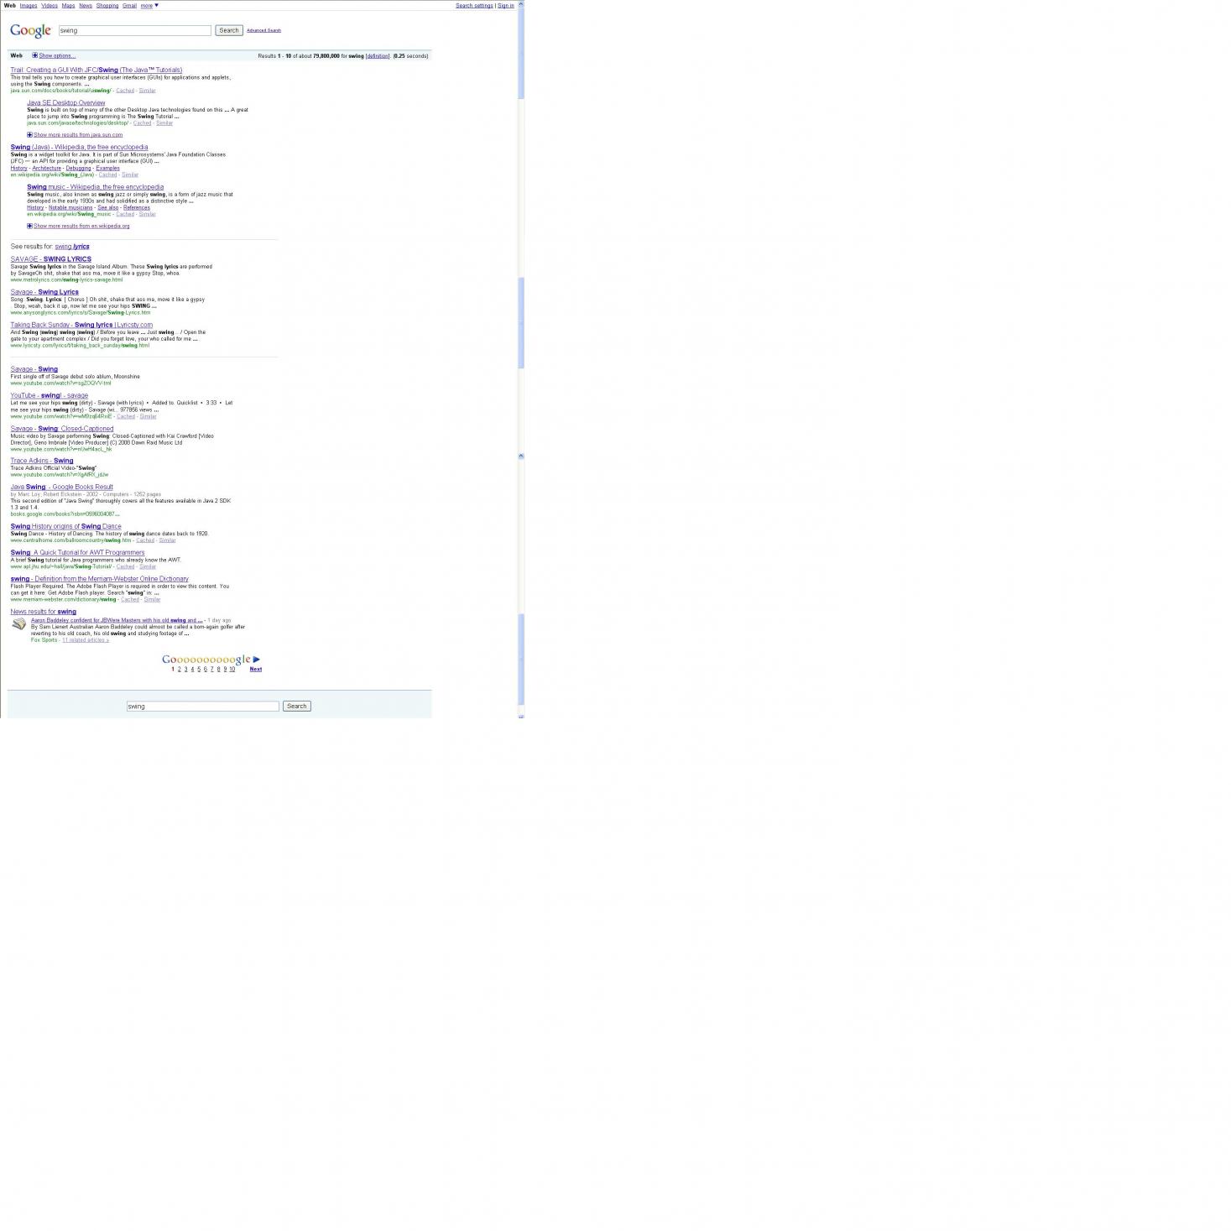Open Merriam-Webster swing definition result
The width and height of the screenshot is (1231, 1231).
[100, 579]
